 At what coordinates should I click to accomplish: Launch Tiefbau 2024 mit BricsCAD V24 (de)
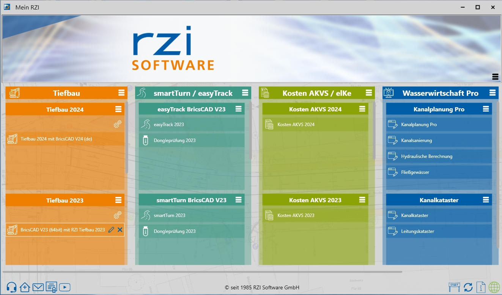click(65, 139)
